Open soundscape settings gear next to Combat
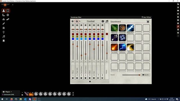This screenshot has height=101, width=180. pyautogui.click(x=103, y=21)
